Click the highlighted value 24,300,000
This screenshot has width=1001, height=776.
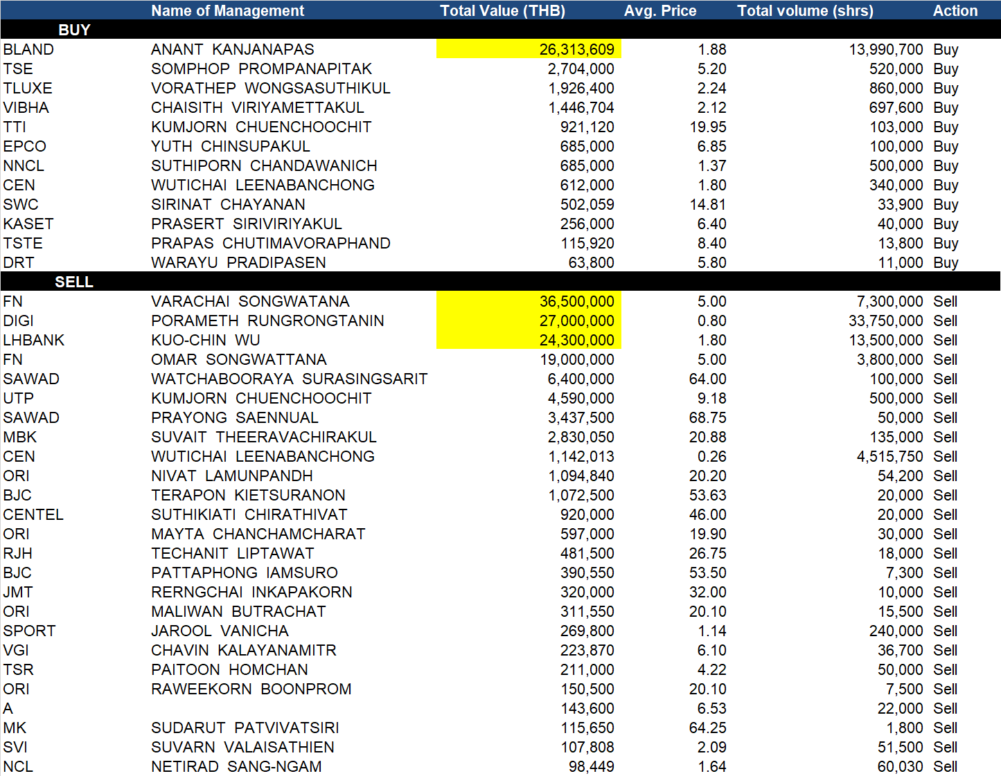pyautogui.click(x=529, y=340)
